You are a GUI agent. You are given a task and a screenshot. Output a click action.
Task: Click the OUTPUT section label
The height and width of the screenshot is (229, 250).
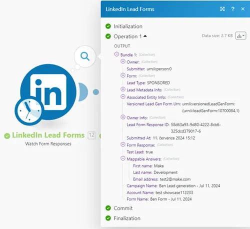click(122, 46)
